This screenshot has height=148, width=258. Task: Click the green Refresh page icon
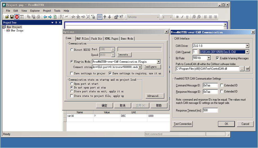coord(55,17)
